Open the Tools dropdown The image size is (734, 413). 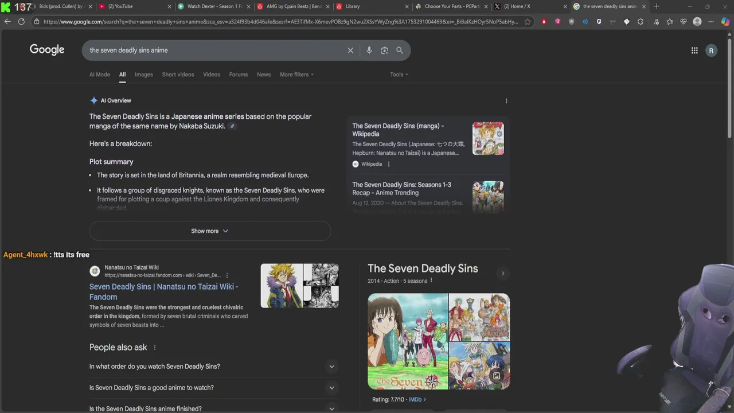[x=399, y=75]
